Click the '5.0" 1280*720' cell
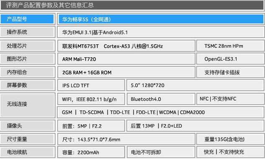 [196, 85]
